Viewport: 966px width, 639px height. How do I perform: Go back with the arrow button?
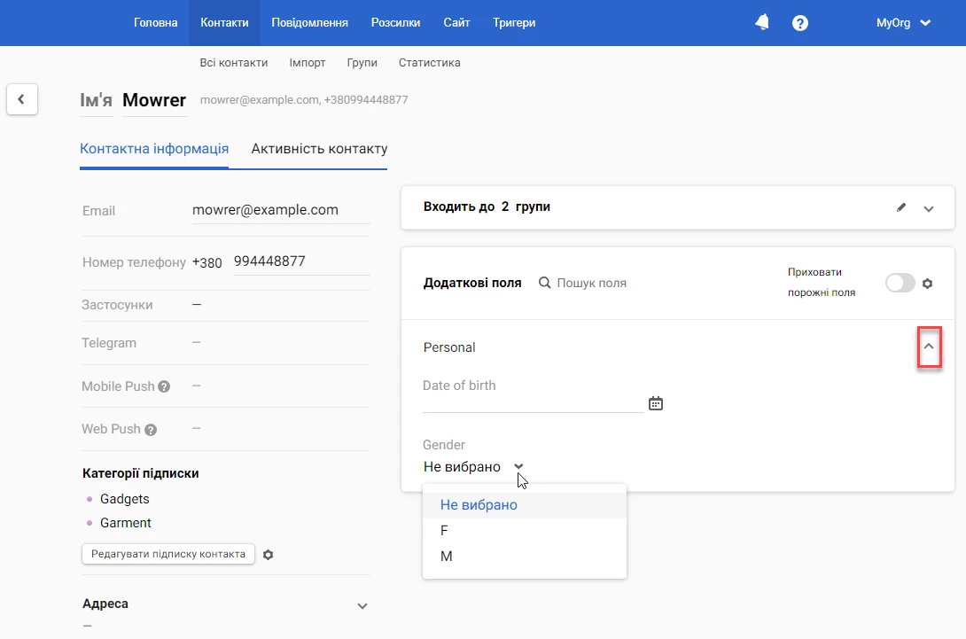22,99
